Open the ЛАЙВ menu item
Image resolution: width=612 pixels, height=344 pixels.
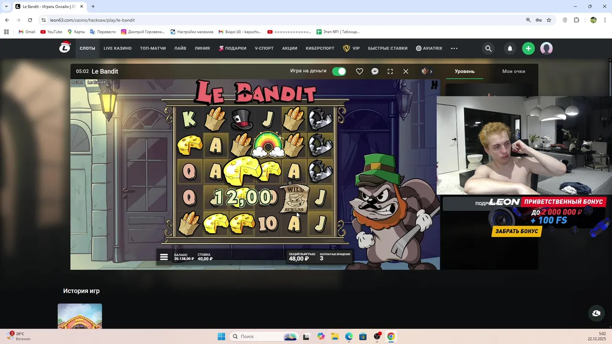(180, 48)
